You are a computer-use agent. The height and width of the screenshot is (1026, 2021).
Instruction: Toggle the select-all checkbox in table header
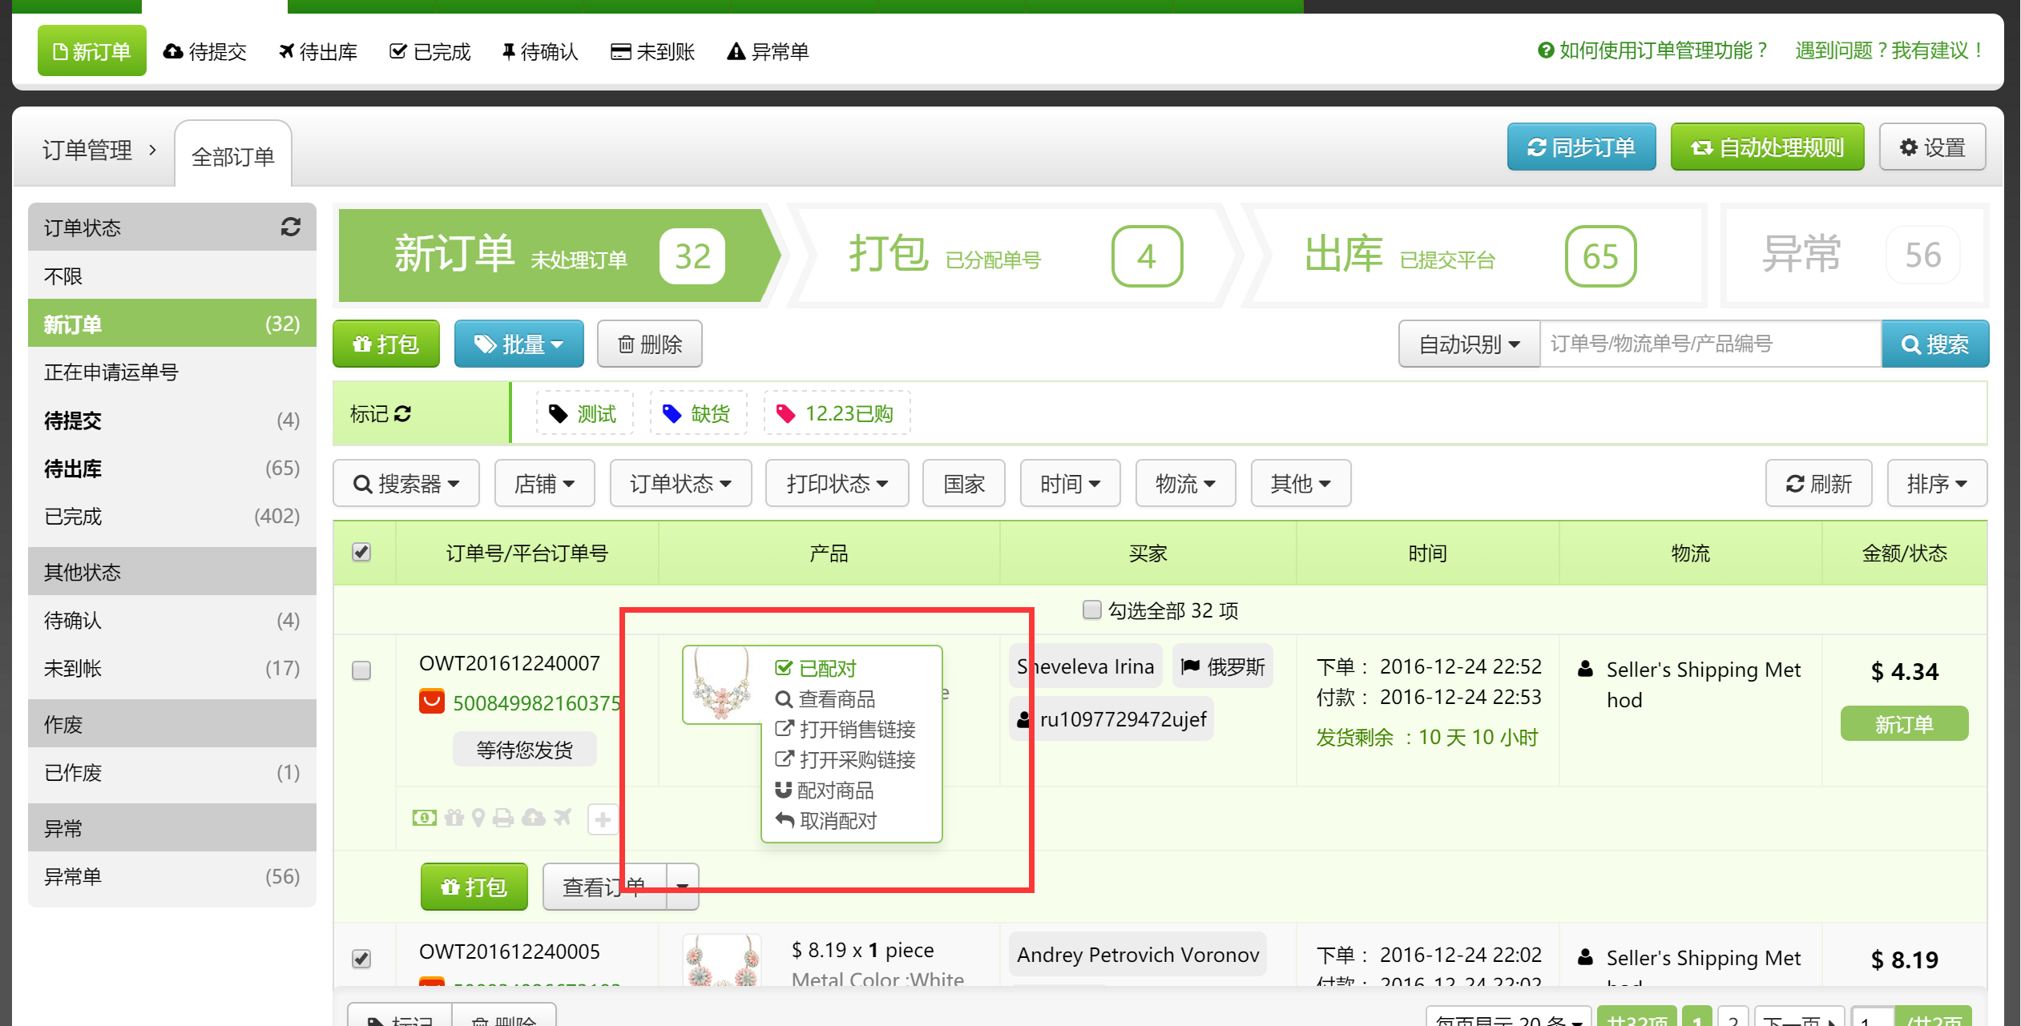tap(361, 553)
